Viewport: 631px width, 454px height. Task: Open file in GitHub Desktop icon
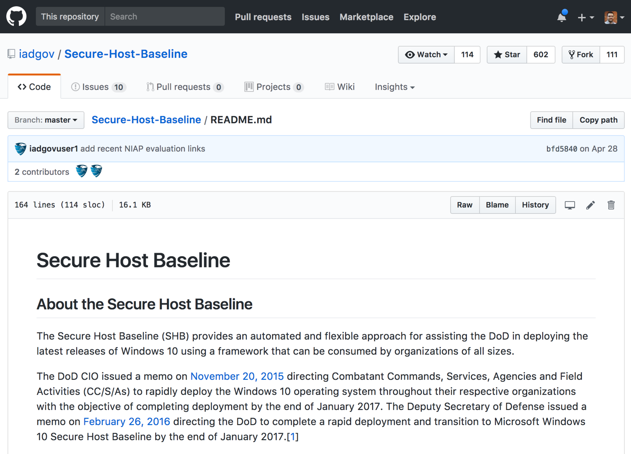coord(570,205)
